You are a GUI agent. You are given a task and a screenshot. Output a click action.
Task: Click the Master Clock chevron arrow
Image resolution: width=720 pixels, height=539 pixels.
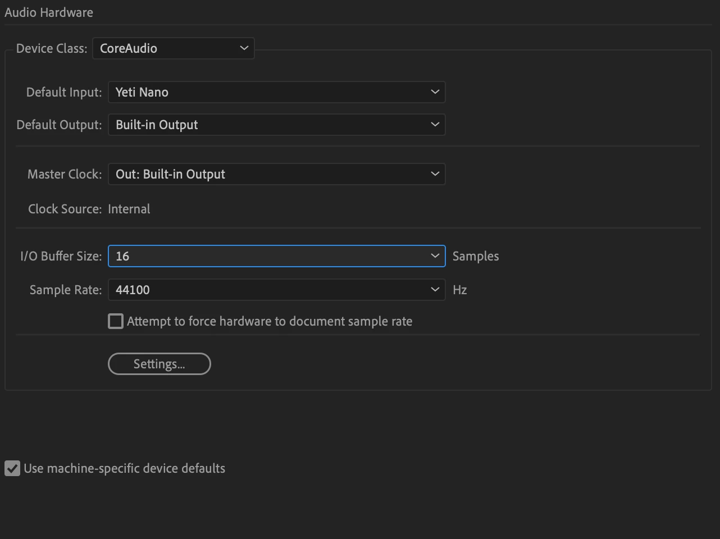(435, 174)
